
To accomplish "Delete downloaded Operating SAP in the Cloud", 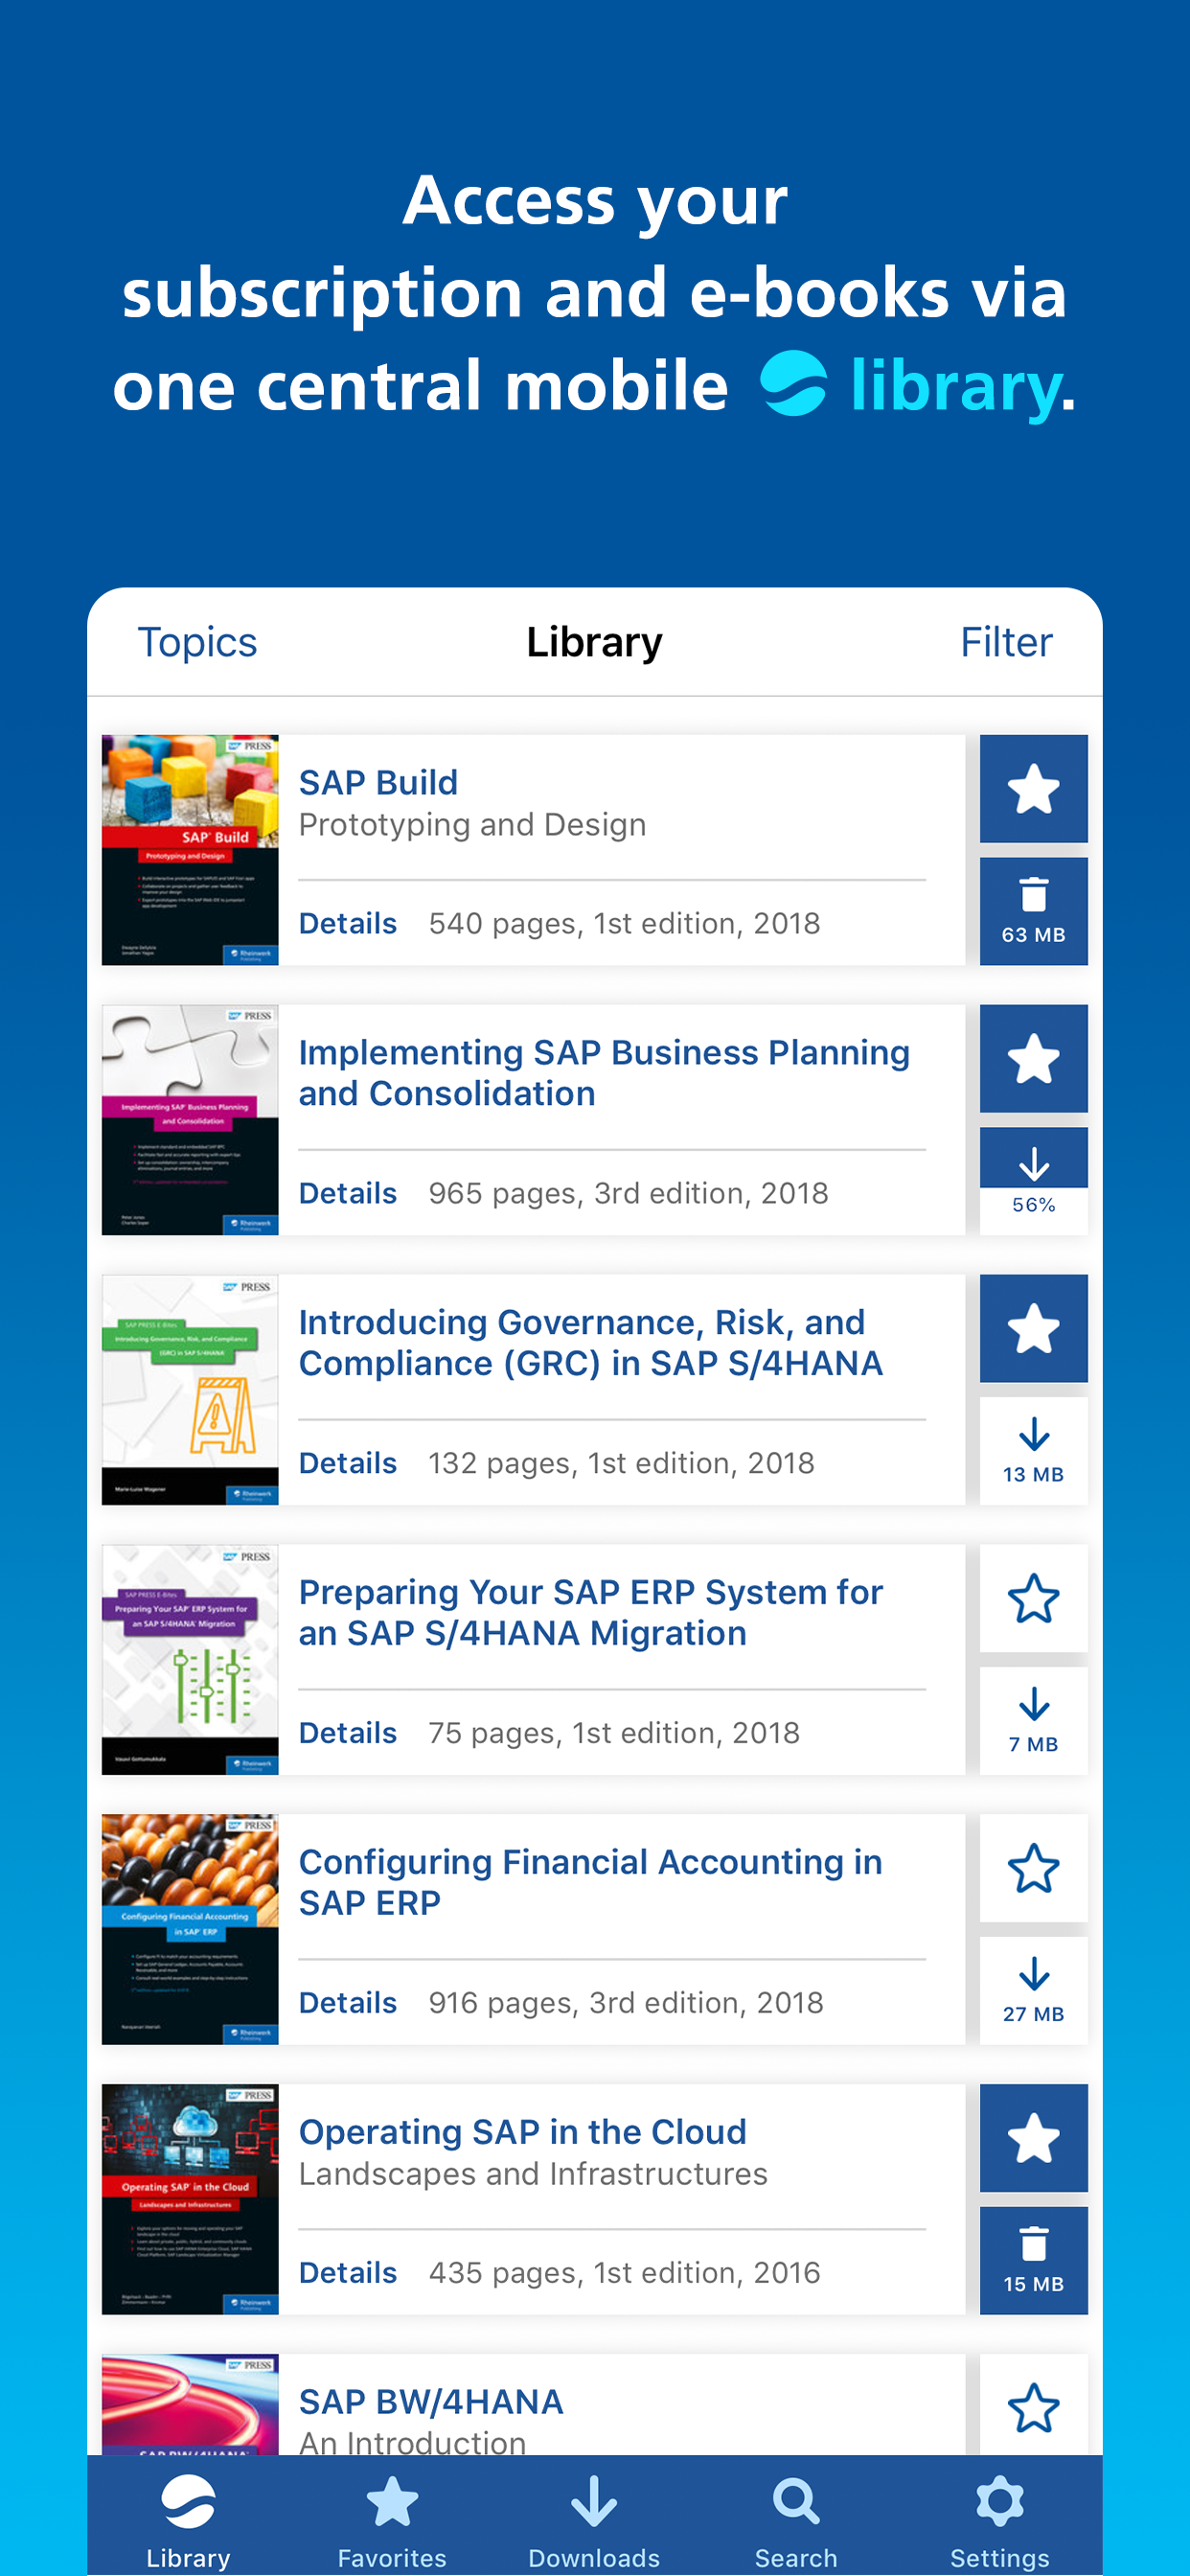I will (x=1033, y=2260).
